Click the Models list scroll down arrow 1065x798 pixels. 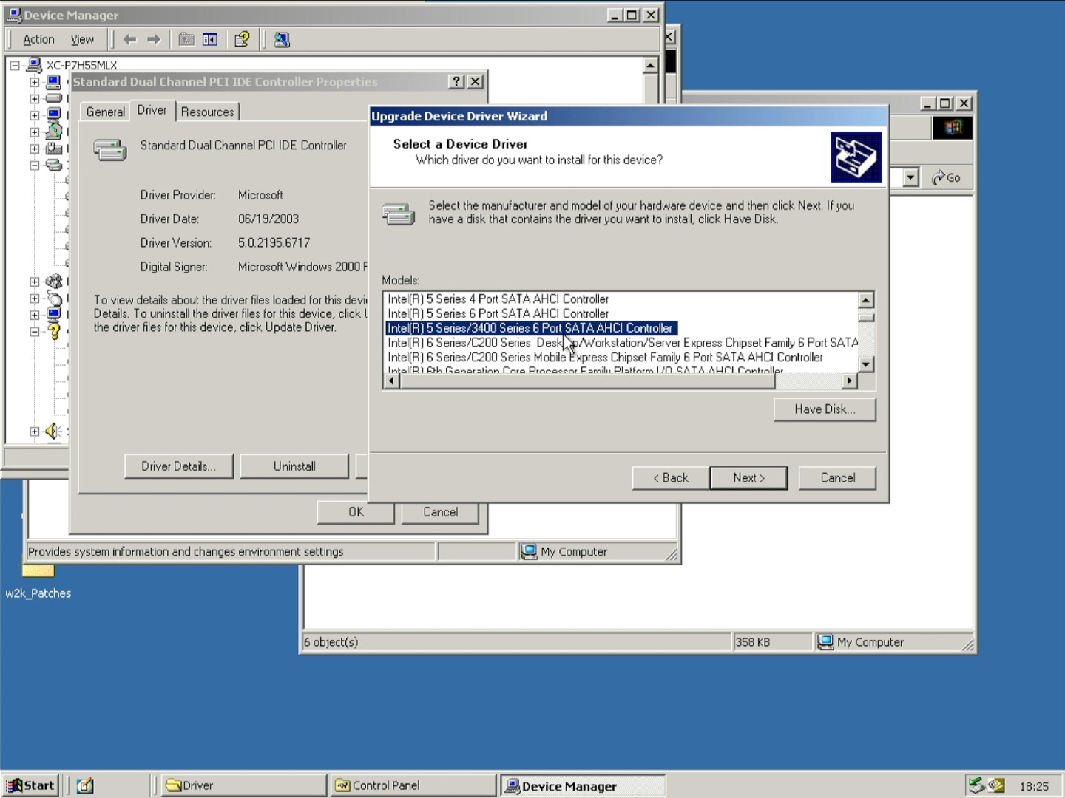click(x=866, y=364)
